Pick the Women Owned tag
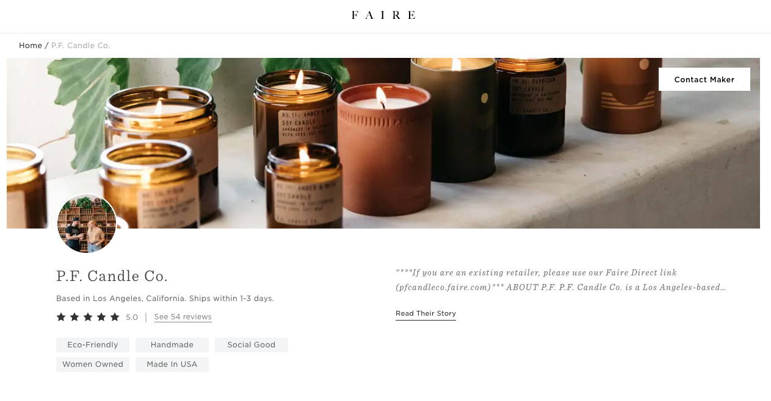 [93, 364]
